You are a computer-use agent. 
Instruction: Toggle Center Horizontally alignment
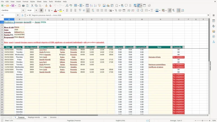(x=71, y=10)
